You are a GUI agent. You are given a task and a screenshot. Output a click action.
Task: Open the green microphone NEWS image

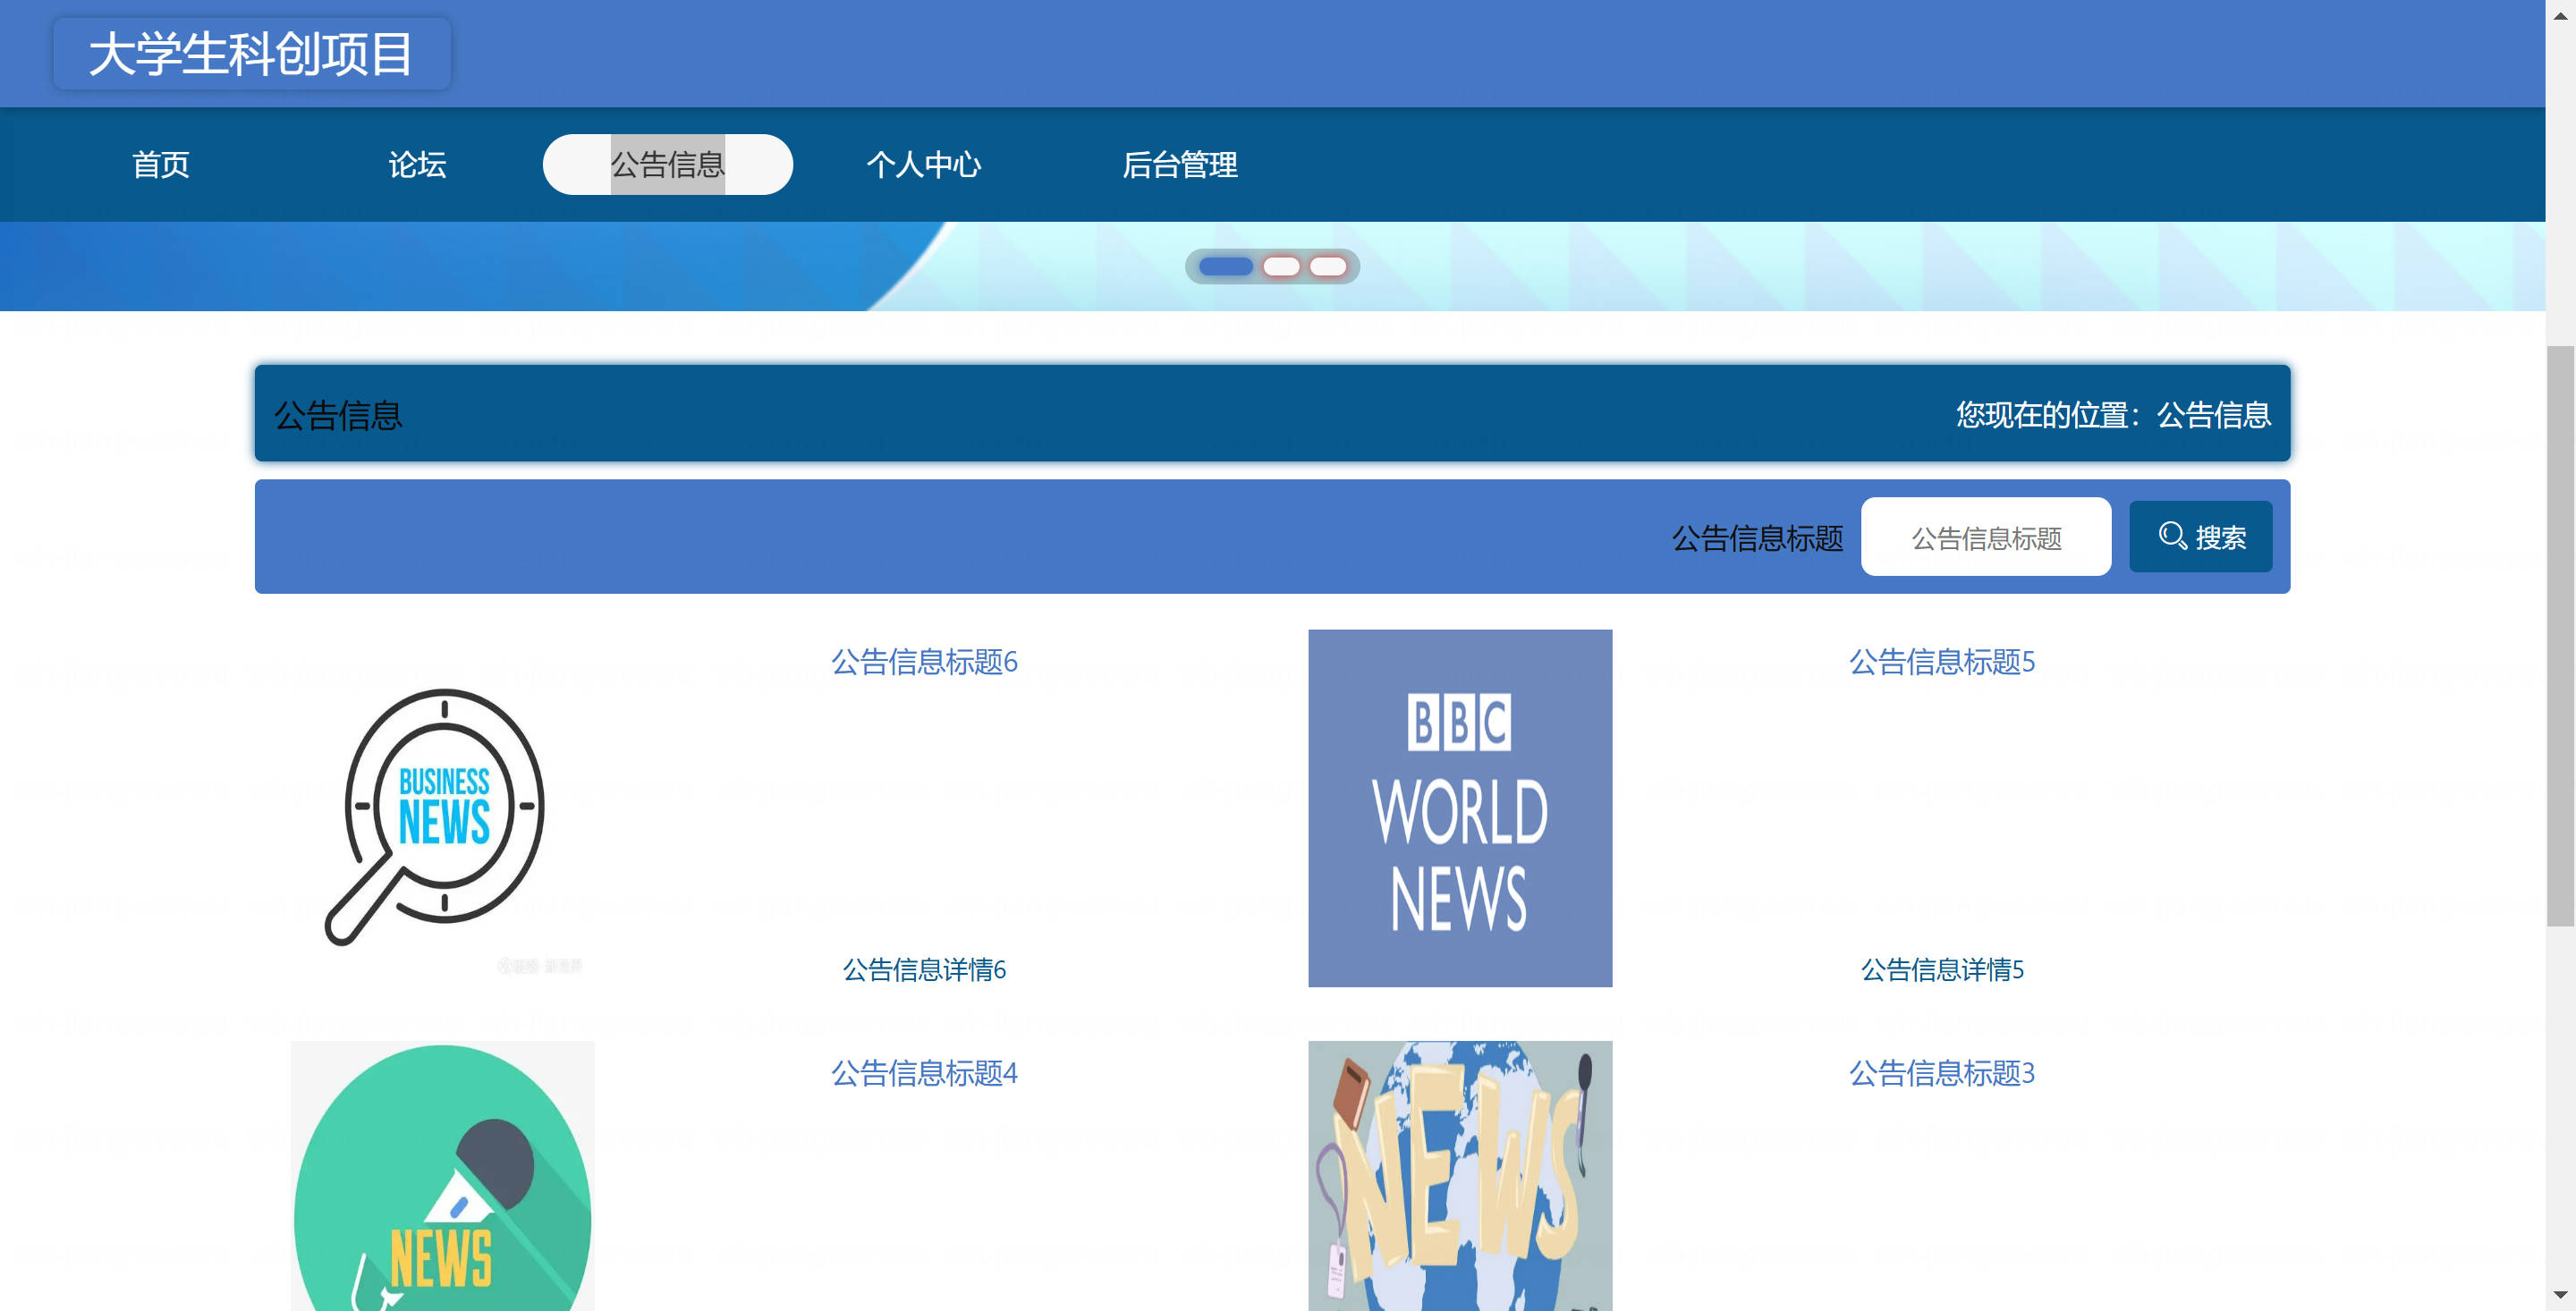pos(442,1176)
